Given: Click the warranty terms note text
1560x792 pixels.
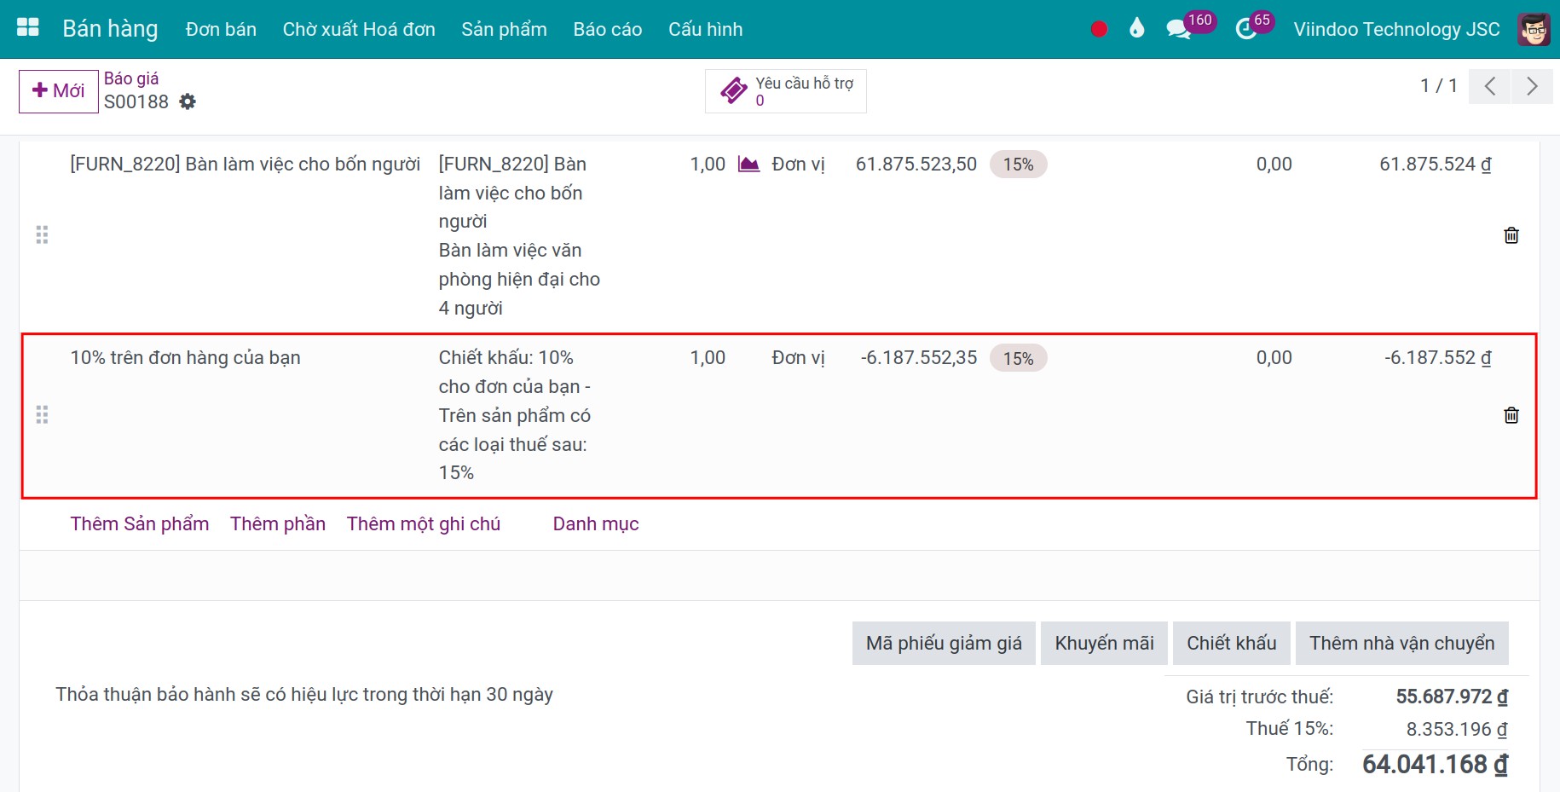Looking at the screenshot, I should 304,694.
